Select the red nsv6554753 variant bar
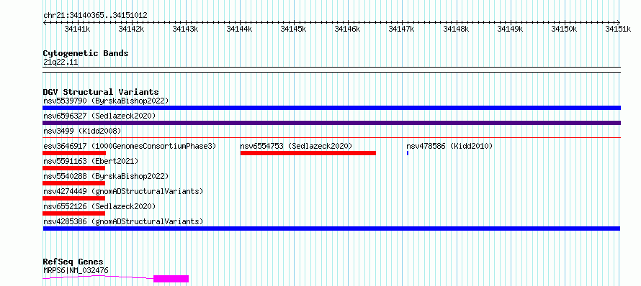The image size is (641, 286). 308,153
